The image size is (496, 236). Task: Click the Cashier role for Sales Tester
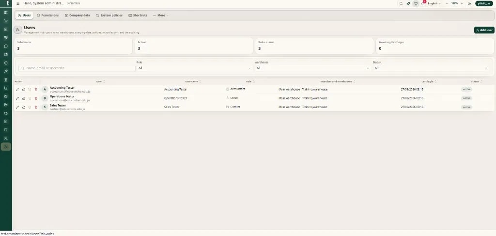233,107
